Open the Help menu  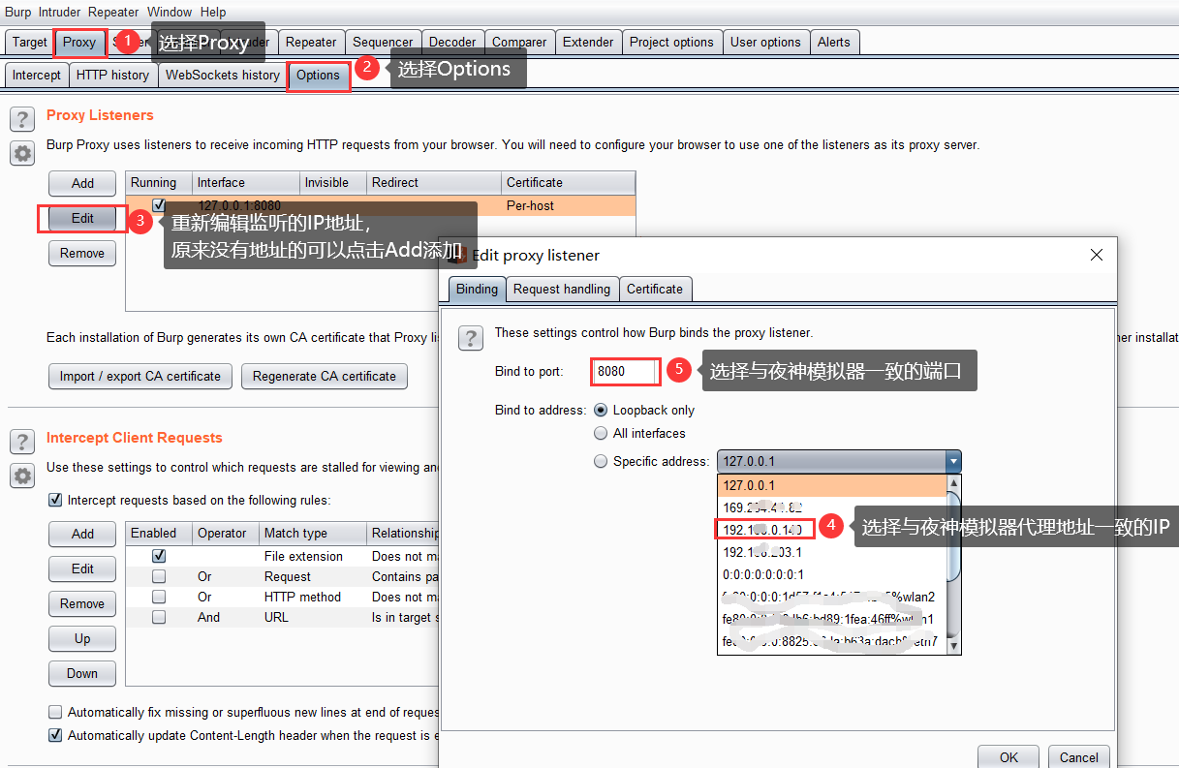coord(212,12)
